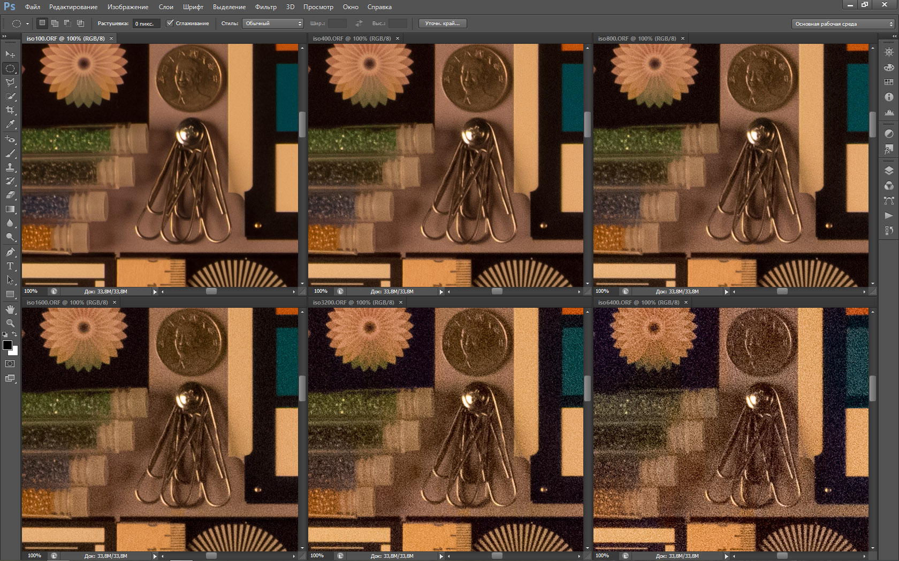899x561 pixels.
Task: Select the Eraser tool
Action: [10, 195]
